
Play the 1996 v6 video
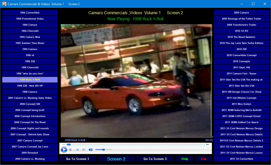coord(30,55)
